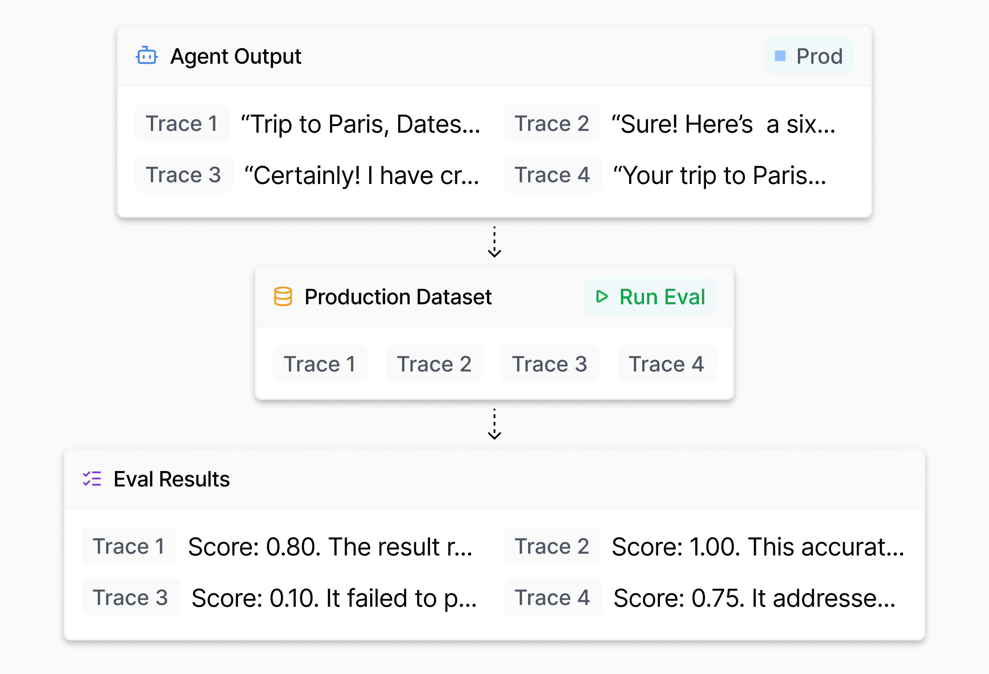Screen dimensions: 989x674
Task: Click the robot icon beside Agent Output
Action: 147,56
